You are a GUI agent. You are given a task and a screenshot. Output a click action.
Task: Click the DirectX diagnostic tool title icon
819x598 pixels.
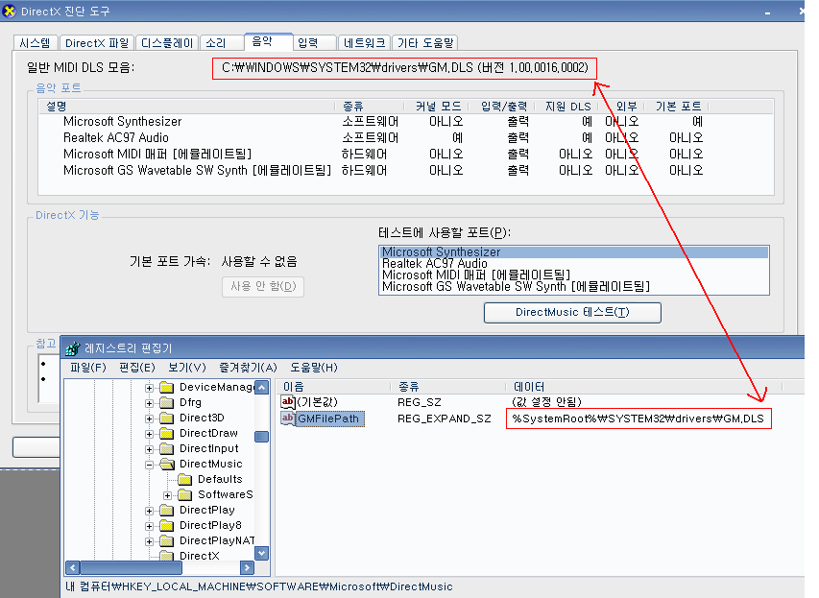click(9, 11)
